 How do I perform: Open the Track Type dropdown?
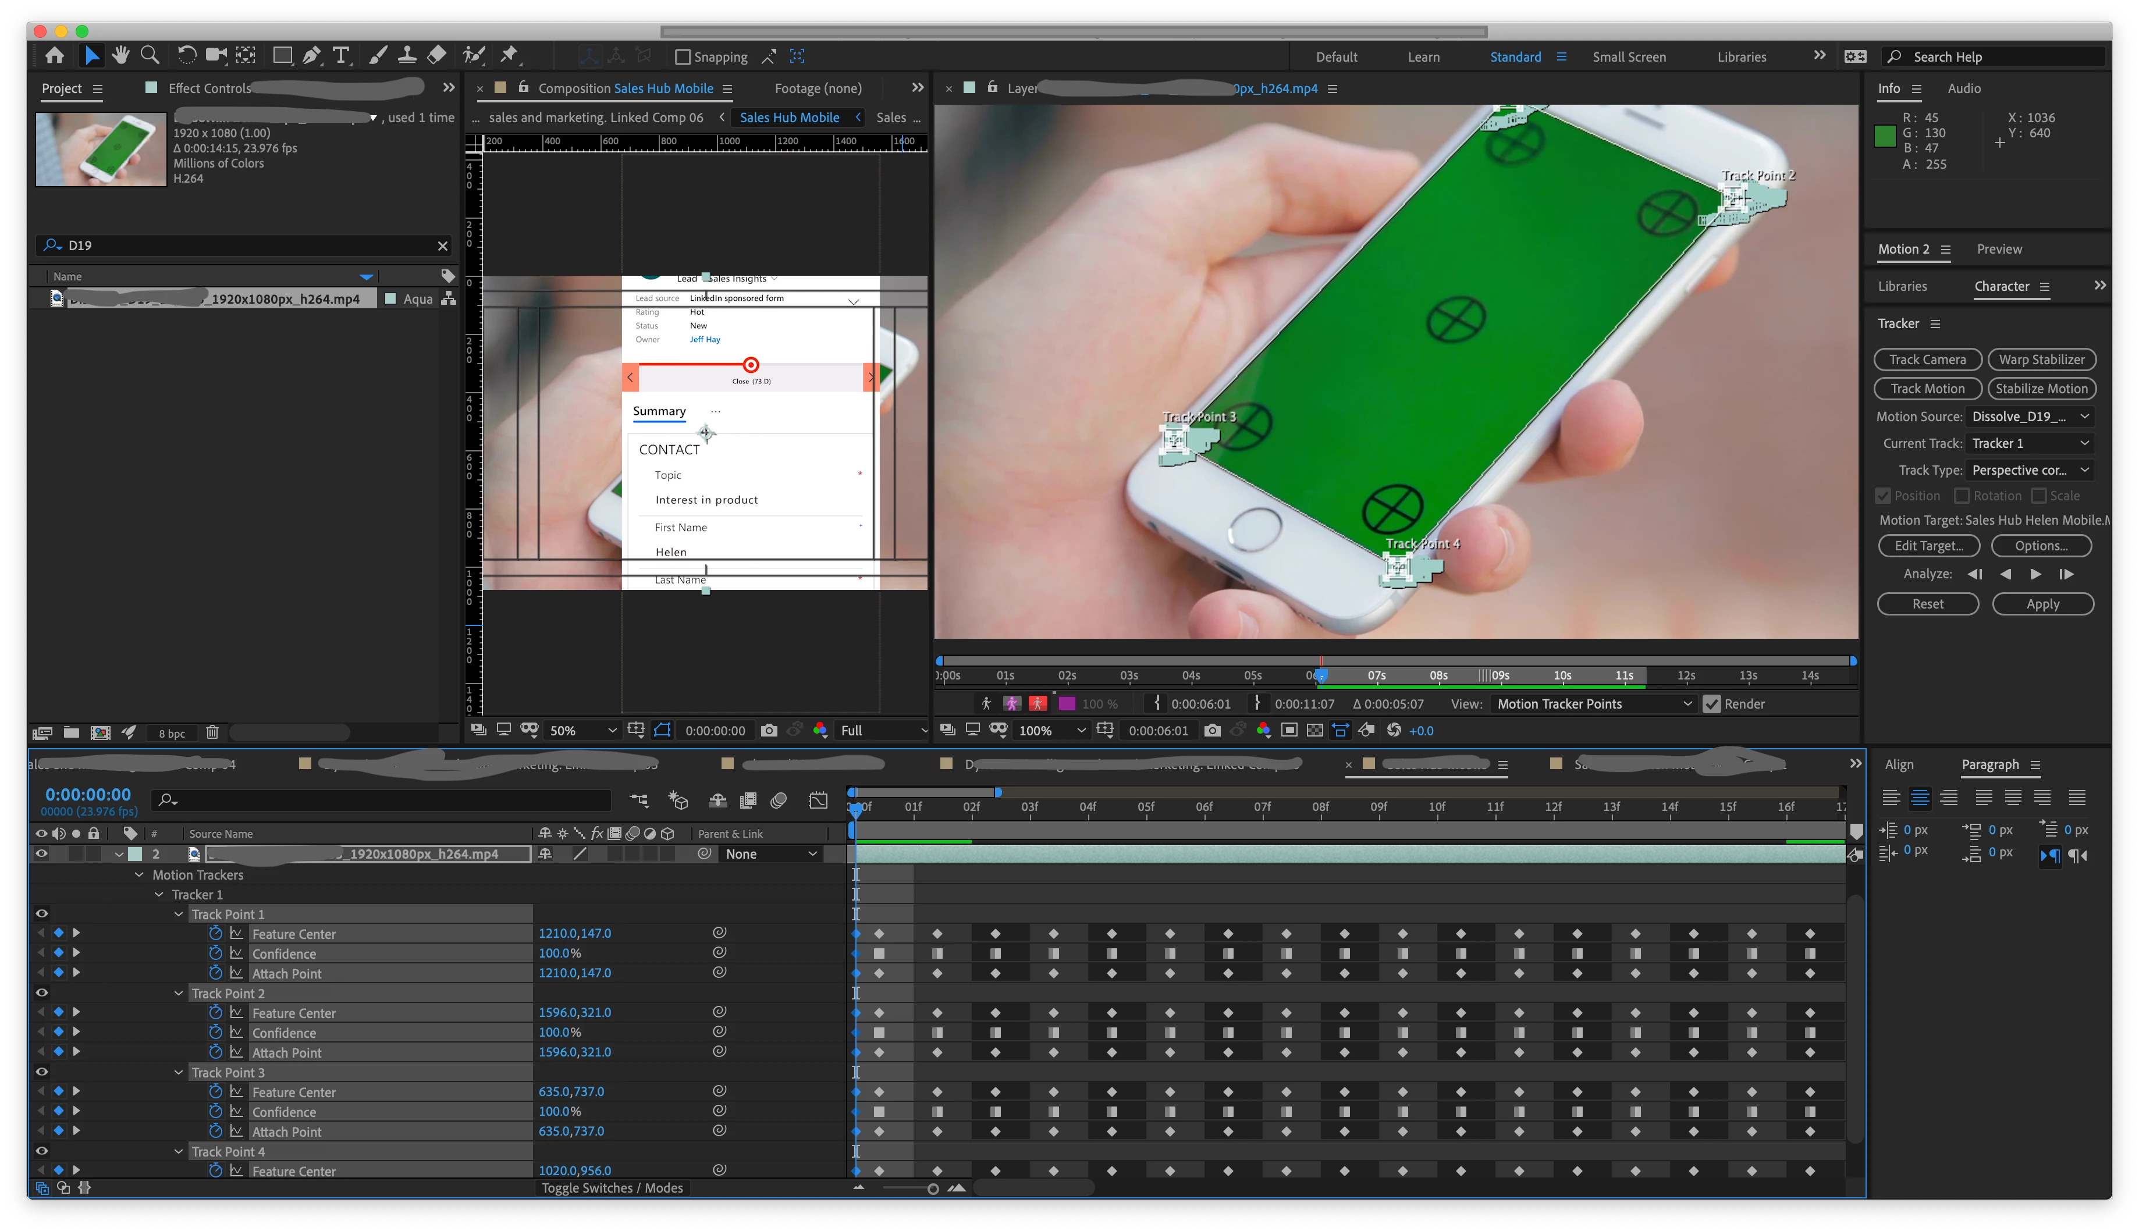2029,470
